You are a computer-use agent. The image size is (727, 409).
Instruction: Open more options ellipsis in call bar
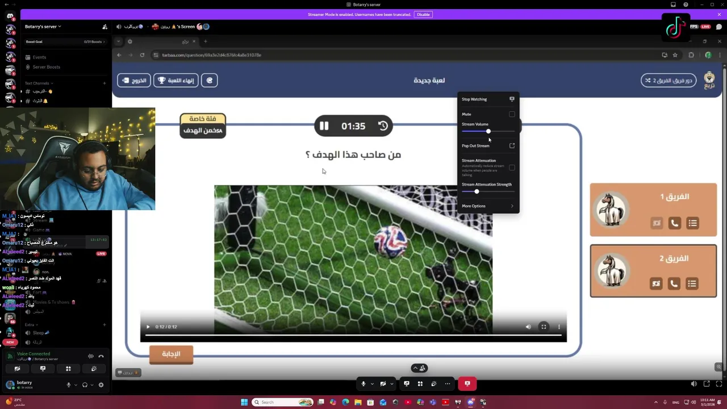tap(448, 384)
